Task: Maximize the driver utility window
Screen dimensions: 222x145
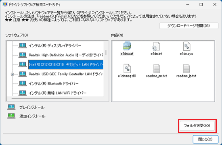Action: coord(201,4)
